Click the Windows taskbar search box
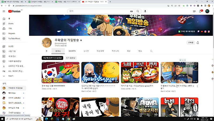The width and height of the screenshot is (214, 121). [24, 119]
